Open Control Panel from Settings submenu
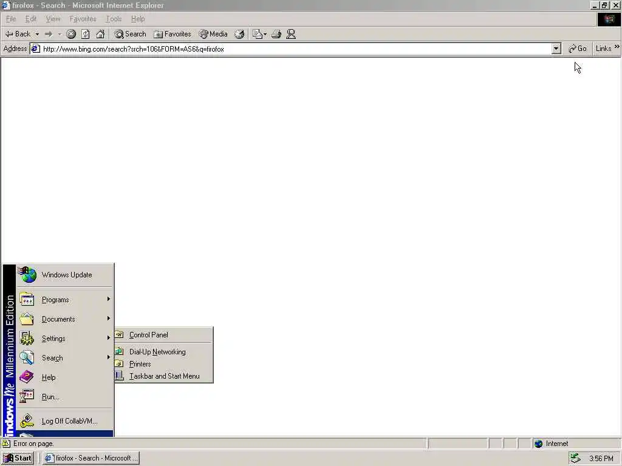Viewport: 622px width, 466px height. [x=163, y=335]
